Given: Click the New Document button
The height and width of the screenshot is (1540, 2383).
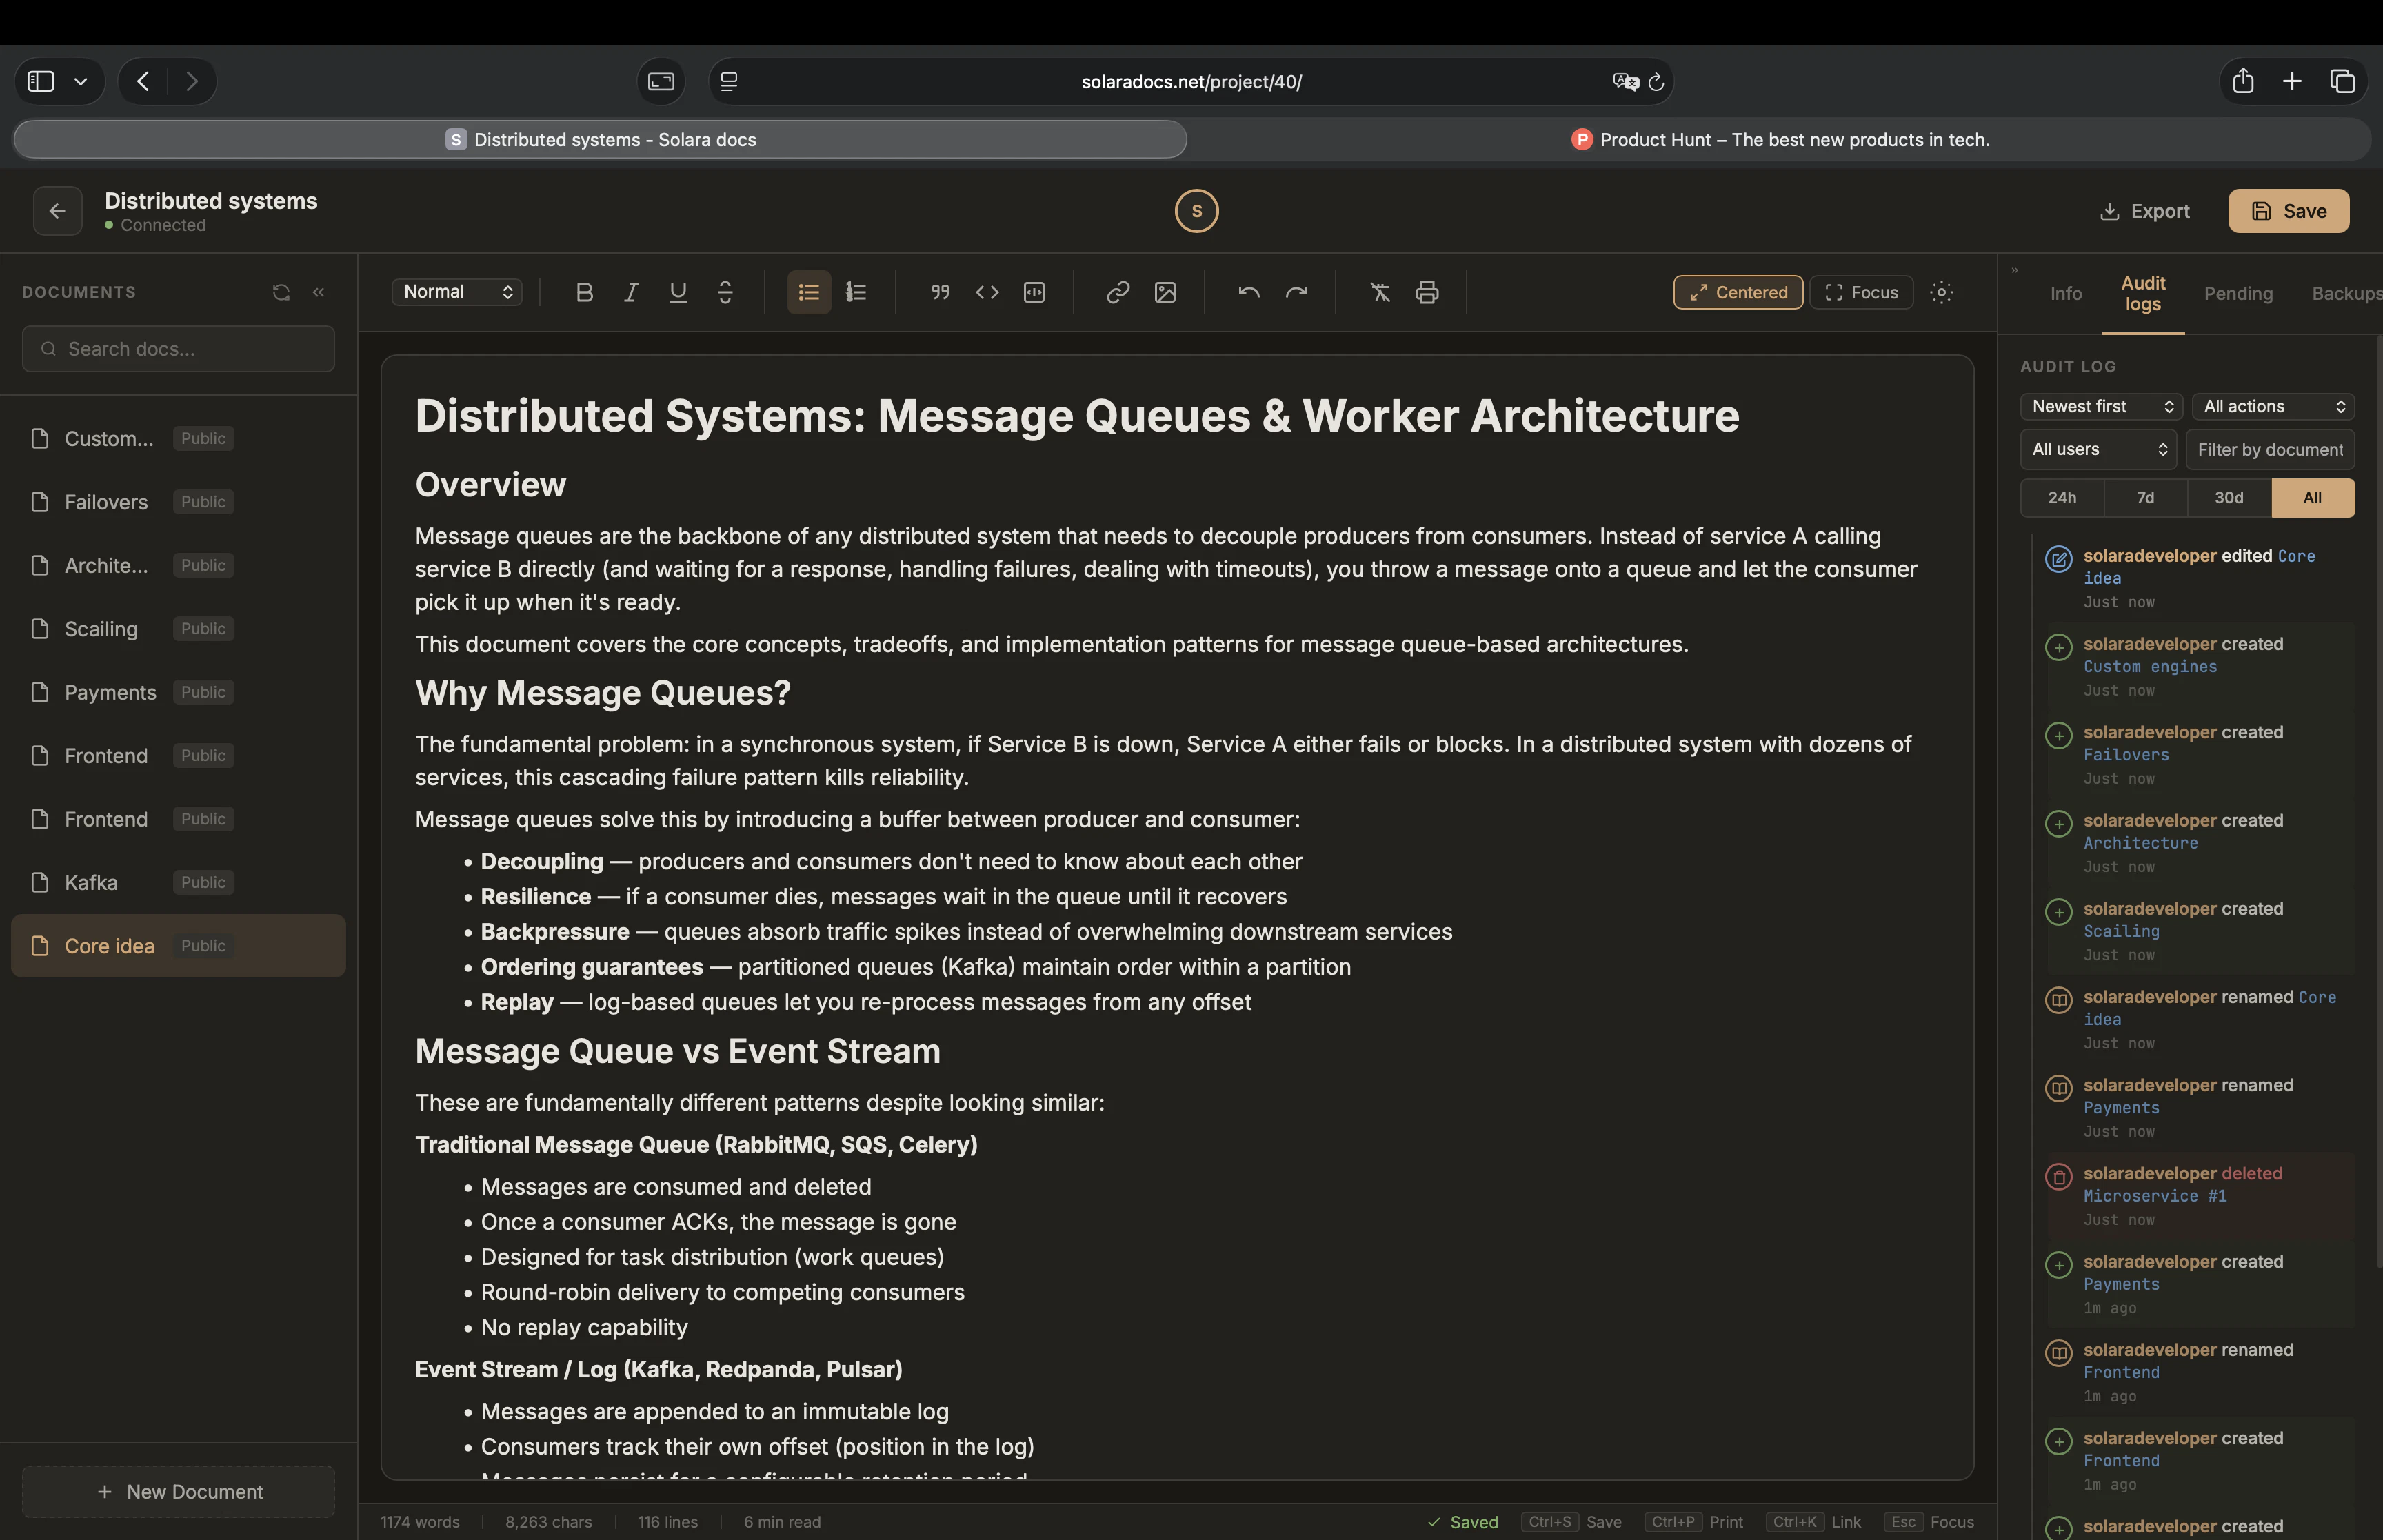Looking at the screenshot, I should coord(178,1491).
